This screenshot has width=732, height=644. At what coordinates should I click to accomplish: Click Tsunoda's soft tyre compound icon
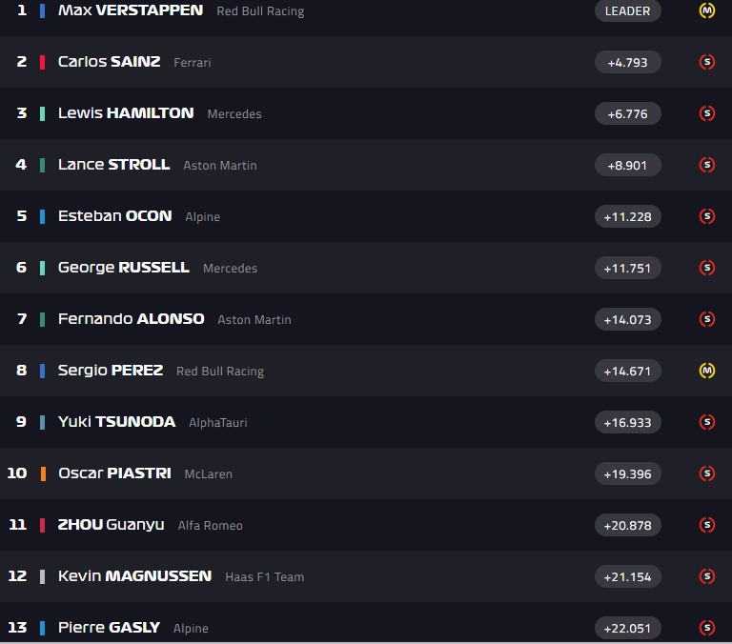(x=706, y=422)
